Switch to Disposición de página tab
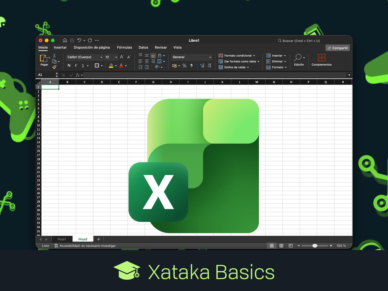Screen dimensions: 388x291 click(x=92, y=48)
